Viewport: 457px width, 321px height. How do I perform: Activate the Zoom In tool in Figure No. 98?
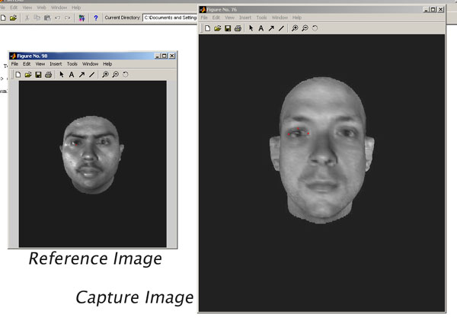coord(105,75)
